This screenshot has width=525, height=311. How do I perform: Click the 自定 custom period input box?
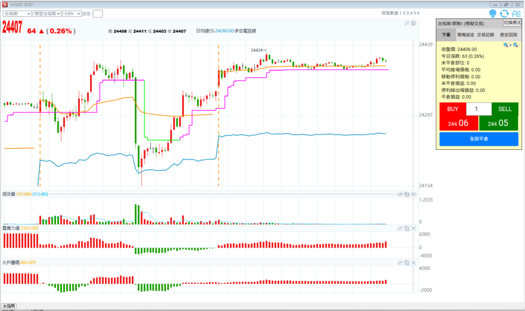click(x=97, y=14)
